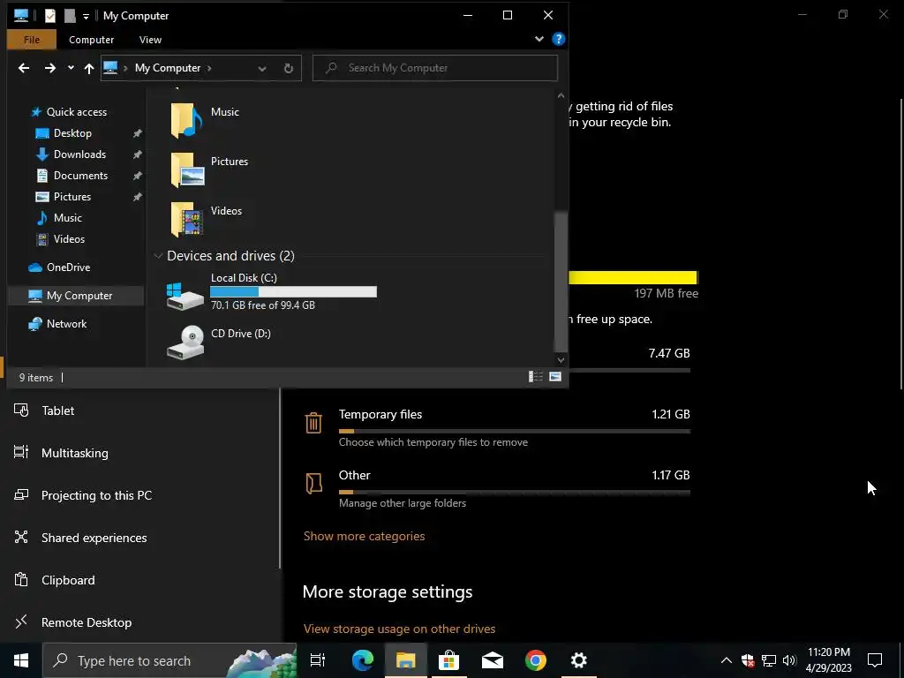This screenshot has height=678, width=904.
Task: Open the File menu tab
Action: [32, 40]
